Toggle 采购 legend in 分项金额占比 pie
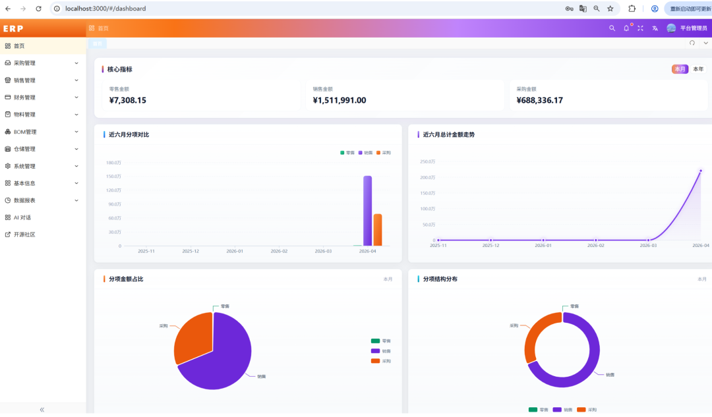This screenshot has height=417, width=712. (380, 361)
